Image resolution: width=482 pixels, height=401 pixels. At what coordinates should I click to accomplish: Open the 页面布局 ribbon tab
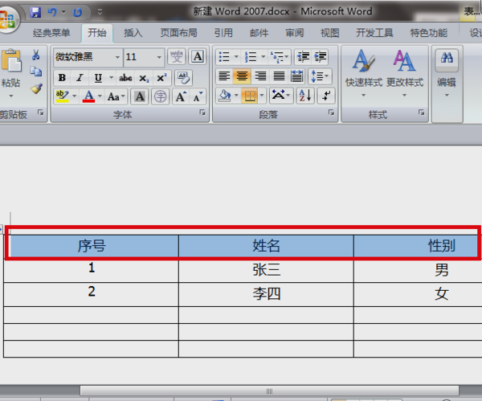pos(178,33)
